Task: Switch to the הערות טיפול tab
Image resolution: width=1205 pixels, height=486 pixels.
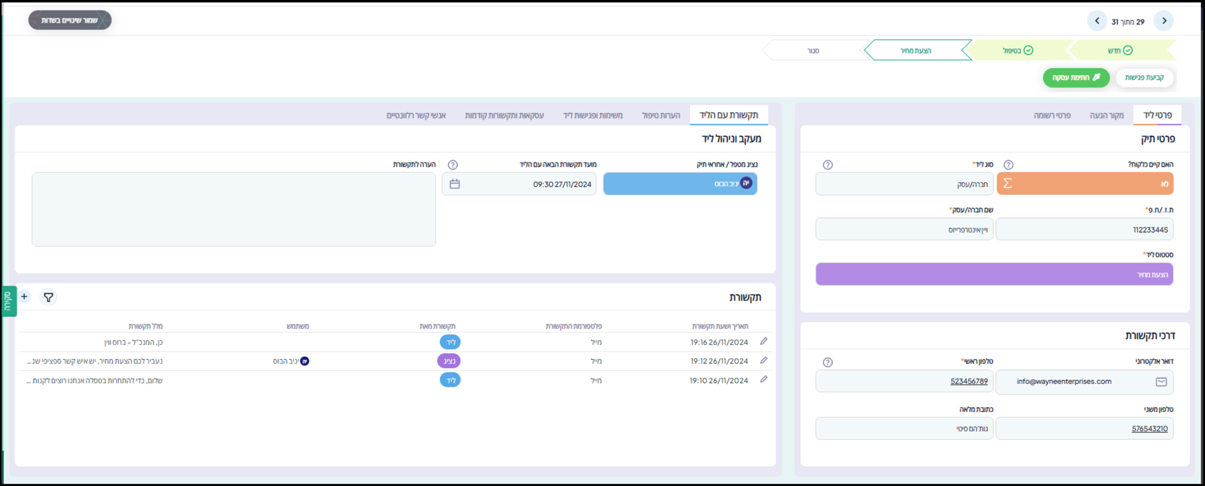Action: pos(661,115)
